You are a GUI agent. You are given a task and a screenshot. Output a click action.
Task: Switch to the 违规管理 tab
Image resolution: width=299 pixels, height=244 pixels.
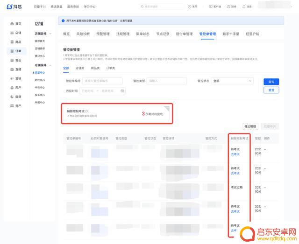pos(123,34)
